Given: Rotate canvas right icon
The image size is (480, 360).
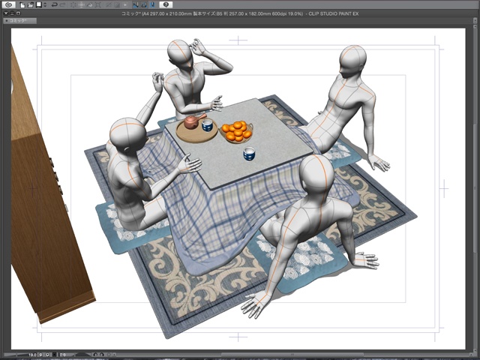Looking at the screenshot, I should (x=102, y=355).
